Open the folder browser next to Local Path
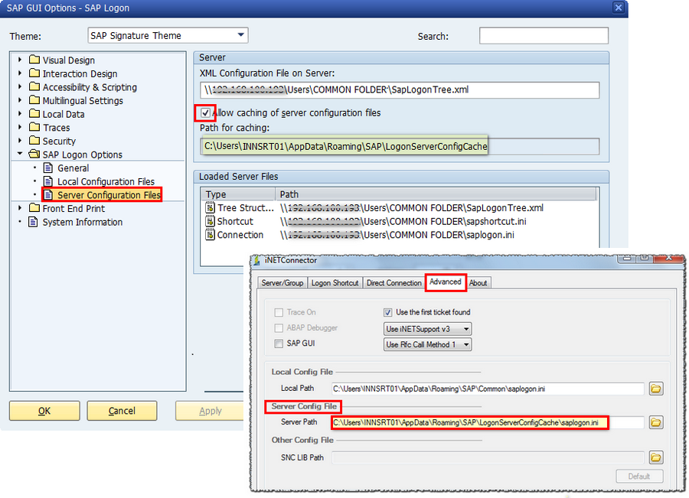Screen dimensions: 689x498 pos(655,389)
